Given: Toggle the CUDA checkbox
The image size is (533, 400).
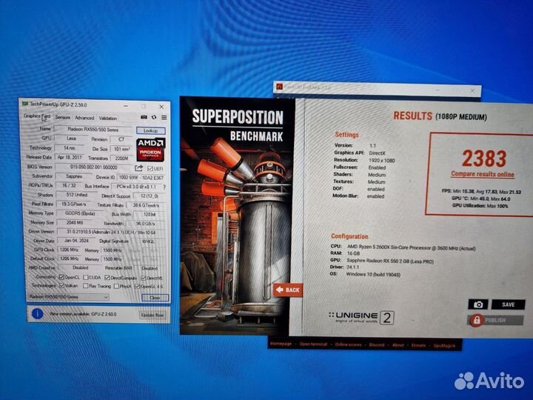Looking at the screenshot, I should pos(86,278).
